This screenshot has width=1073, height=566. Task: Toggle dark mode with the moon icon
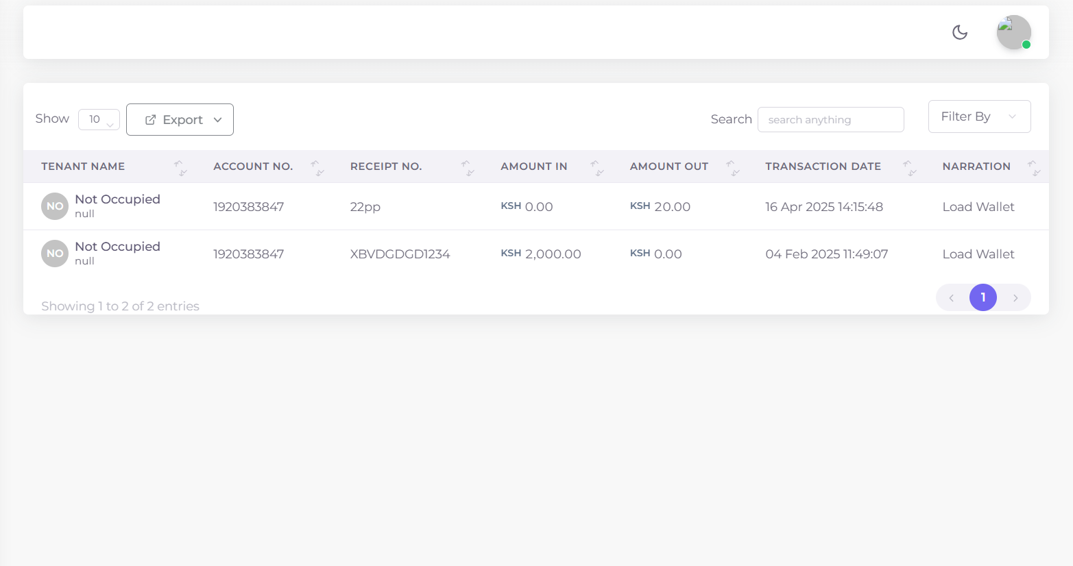click(x=960, y=32)
